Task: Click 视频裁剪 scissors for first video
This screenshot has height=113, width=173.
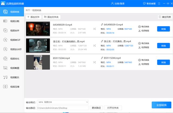Action: click(139, 31)
